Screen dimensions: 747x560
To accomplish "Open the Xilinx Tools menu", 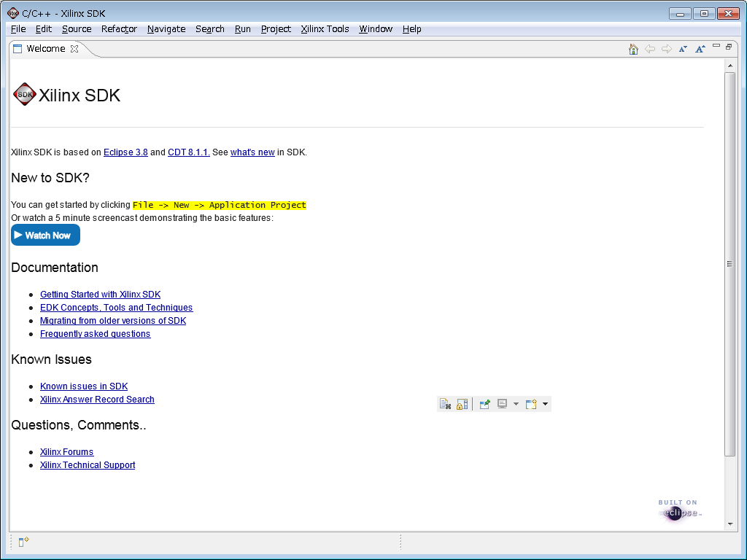I will click(325, 29).
